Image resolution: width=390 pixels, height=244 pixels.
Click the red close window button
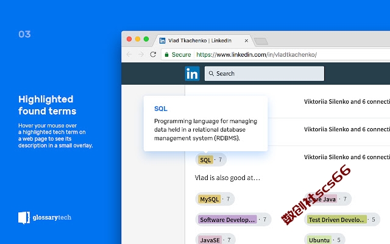[129, 39]
